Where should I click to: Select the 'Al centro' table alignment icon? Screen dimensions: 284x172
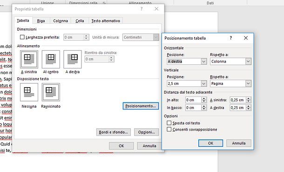point(51,59)
